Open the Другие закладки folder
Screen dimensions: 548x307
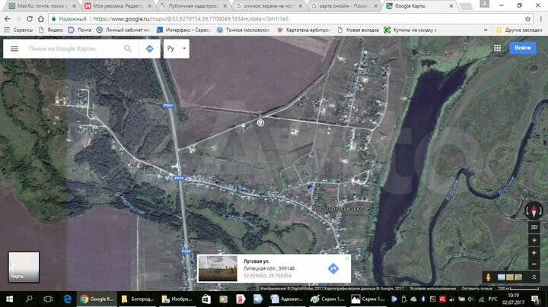point(519,30)
